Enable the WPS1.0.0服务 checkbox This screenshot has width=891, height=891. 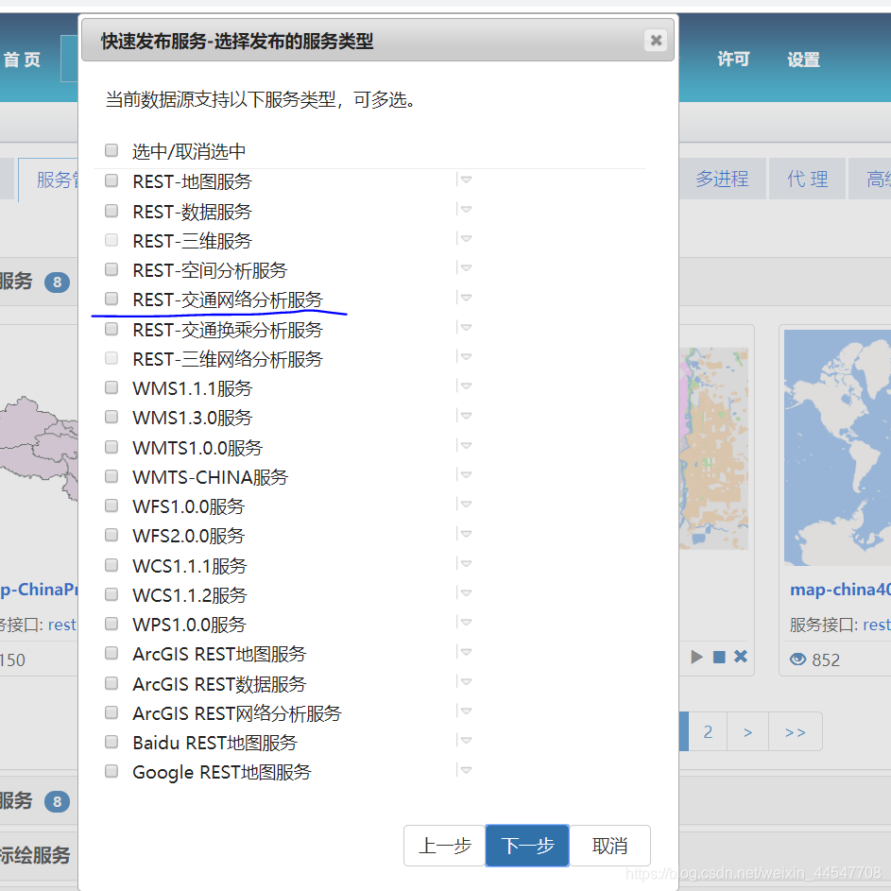[x=111, y=624]
